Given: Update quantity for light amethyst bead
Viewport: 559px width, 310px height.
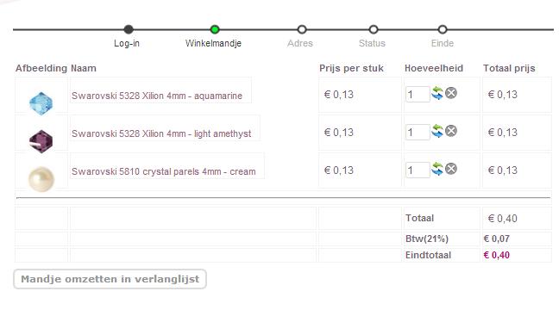Looking at the screenshot, I should pos(437,132).
